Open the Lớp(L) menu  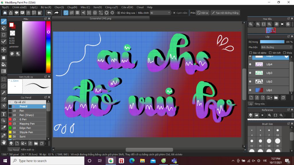click(34, 7)
